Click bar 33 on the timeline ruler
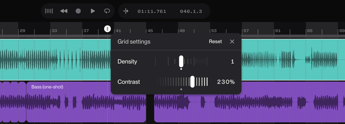Image resolution: width=345 pixels, height=124 pixels. 54,31
